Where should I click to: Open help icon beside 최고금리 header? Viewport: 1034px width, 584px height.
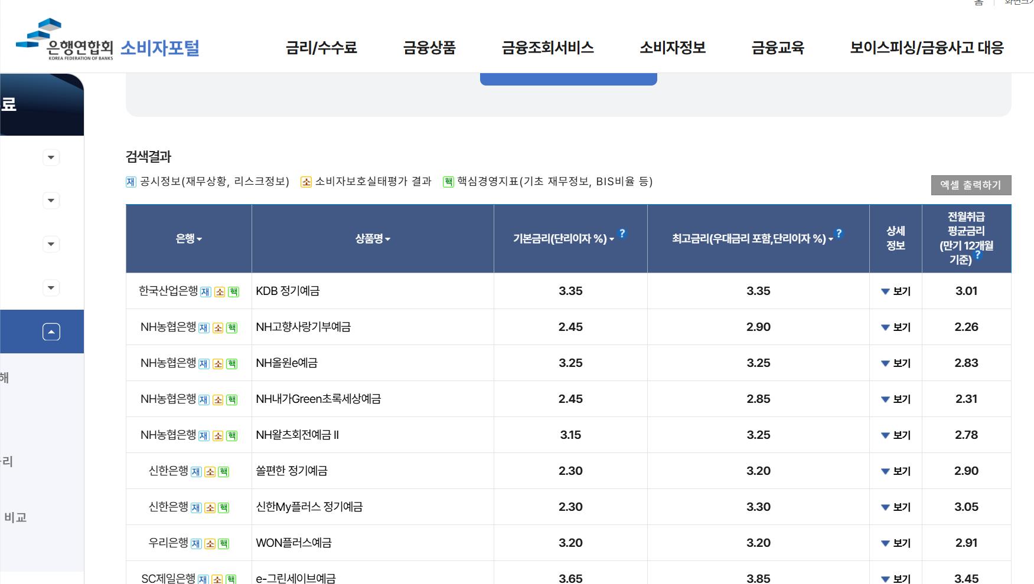coord(839,233)
